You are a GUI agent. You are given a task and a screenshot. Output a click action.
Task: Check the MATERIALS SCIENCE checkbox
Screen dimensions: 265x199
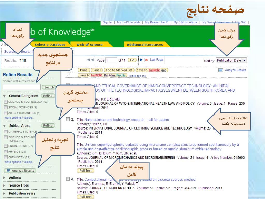(6, 131)
